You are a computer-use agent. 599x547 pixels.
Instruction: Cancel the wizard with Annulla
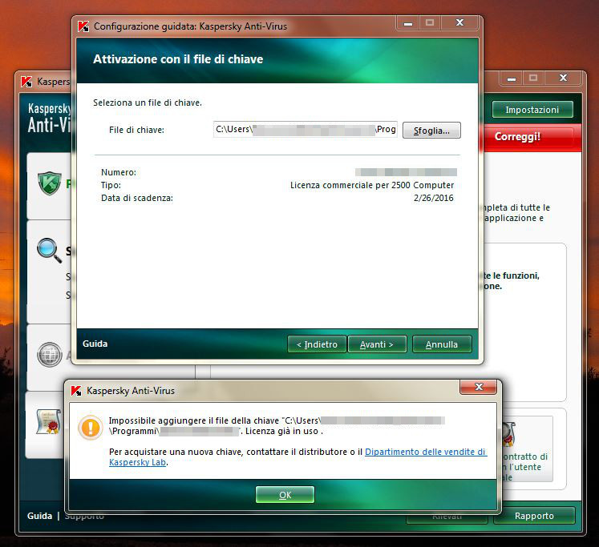coord(442,344)
